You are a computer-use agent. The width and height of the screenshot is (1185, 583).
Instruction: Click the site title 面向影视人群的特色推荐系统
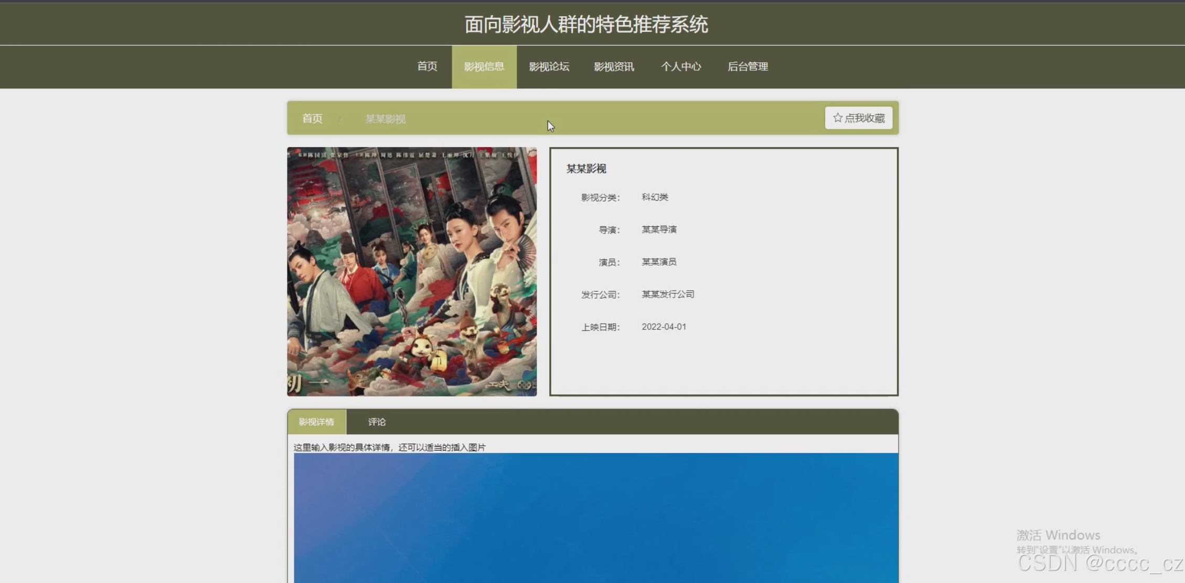point(586,24)
